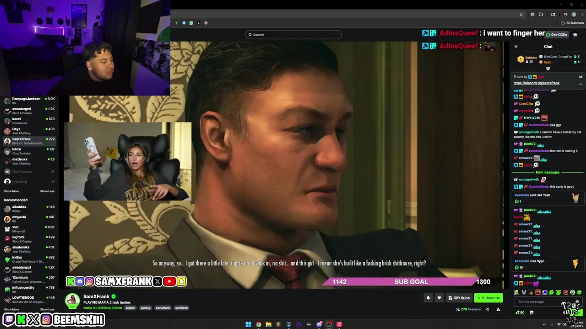Open the discord.gg/samxfrank pinned link

pos(536,83)
